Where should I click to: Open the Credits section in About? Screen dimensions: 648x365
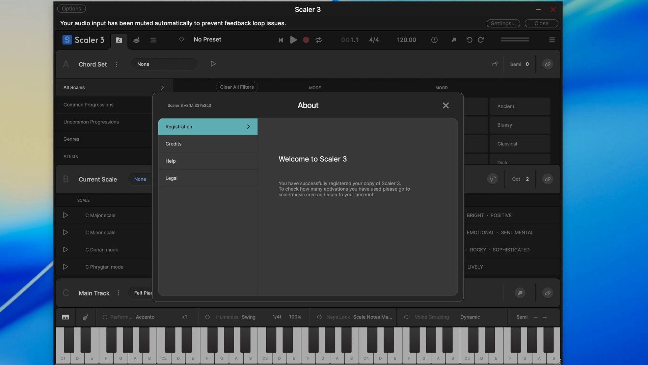click(x=208, y=144)
